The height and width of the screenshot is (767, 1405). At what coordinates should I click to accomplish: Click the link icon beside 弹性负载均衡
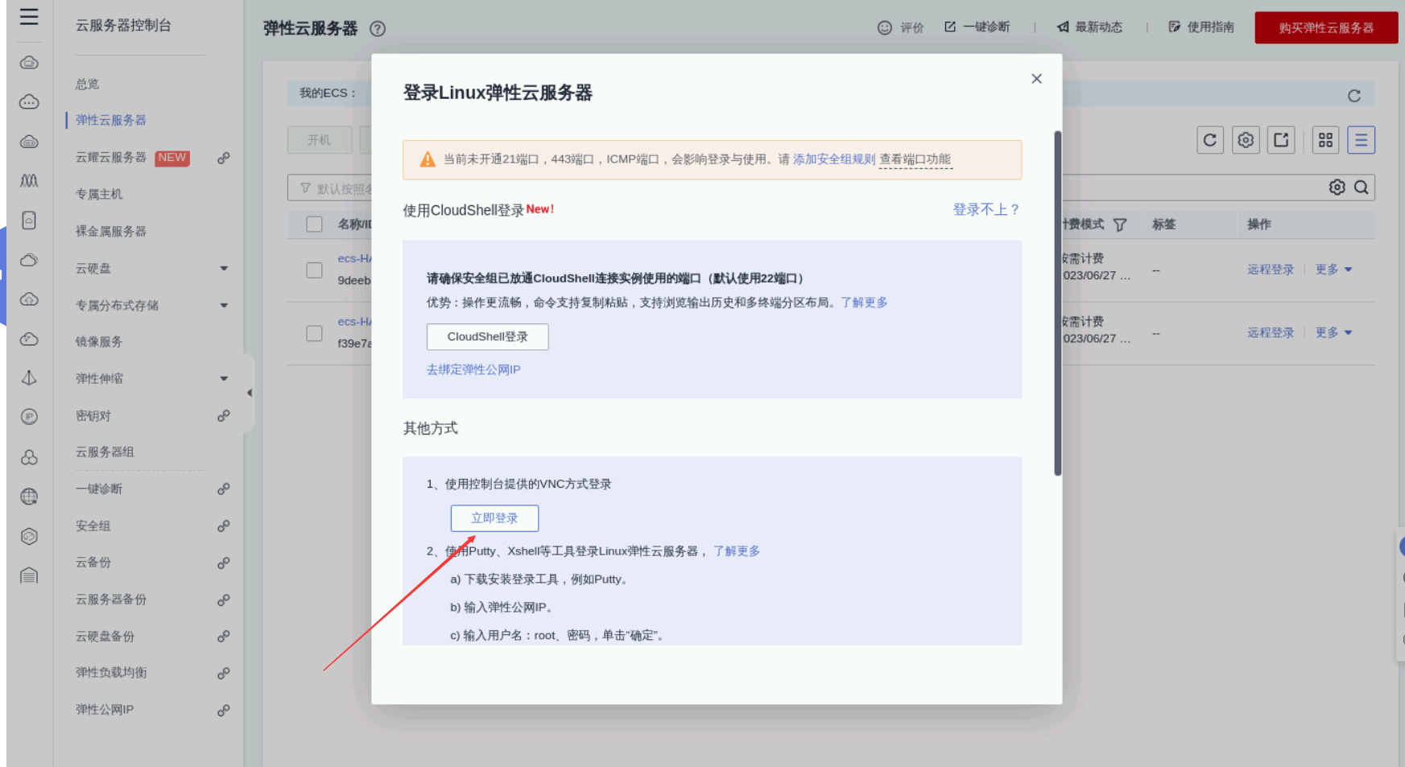click(224, 673)
